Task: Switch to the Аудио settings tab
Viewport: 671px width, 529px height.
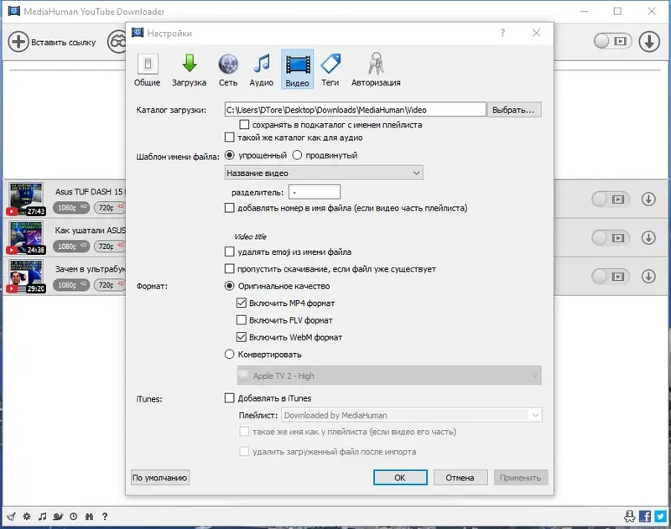Action: pyautogui.click(x=262, y=70)
